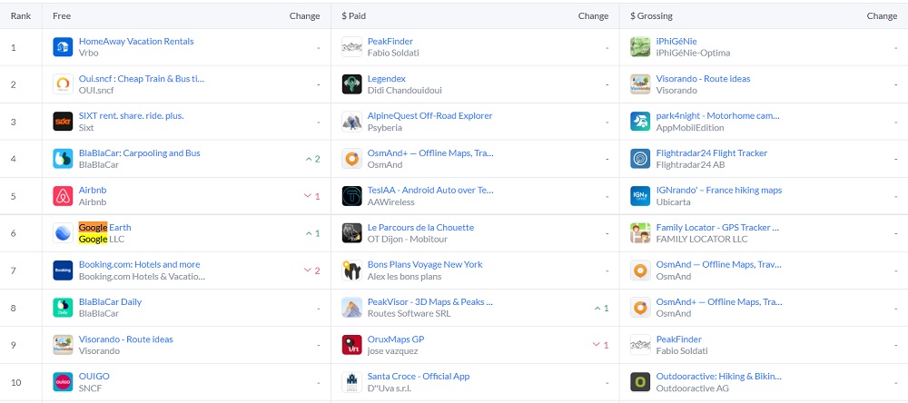Click the SIXT app icon
The width and height of the screenshot is (908, 403).
point(63,122)
